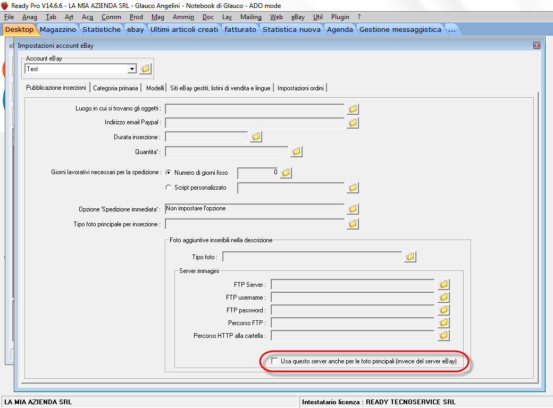Screen dimensions: 553x408
Task: Open the eBay menu
Action: tap(298, 17)
